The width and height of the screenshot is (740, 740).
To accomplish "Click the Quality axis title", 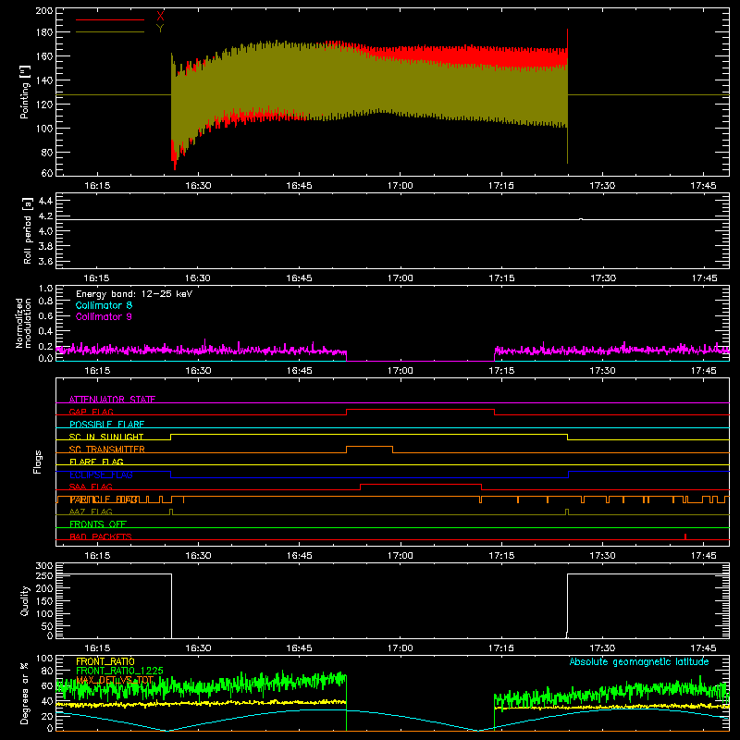I will click(x=25, y=600).
